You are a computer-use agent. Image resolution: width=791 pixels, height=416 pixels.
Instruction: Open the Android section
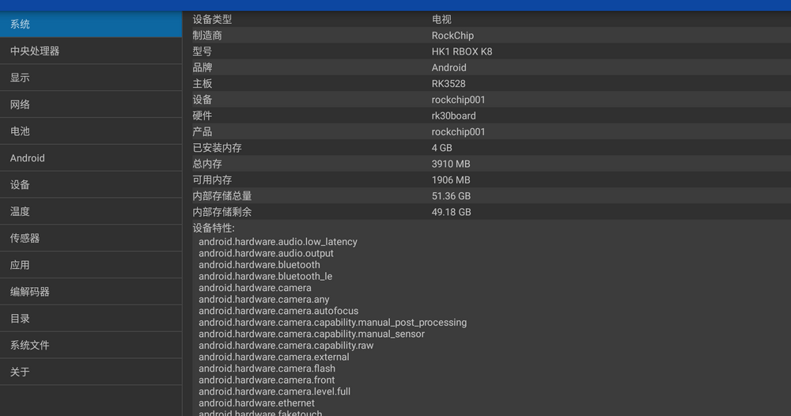click(x=91, y=158)
